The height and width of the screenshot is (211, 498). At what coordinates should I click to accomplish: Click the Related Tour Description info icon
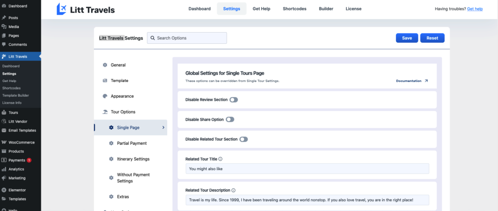233,190
